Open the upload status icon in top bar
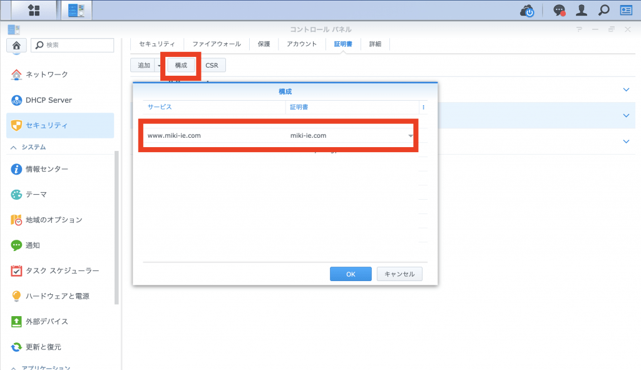 [528, 11]
